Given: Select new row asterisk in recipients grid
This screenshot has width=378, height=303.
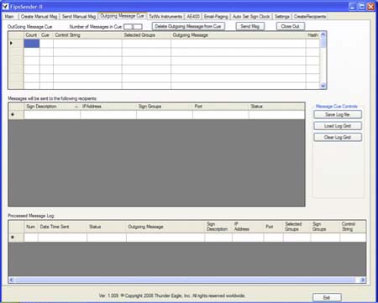Looking at the screenshot, I should pos(13,114).
